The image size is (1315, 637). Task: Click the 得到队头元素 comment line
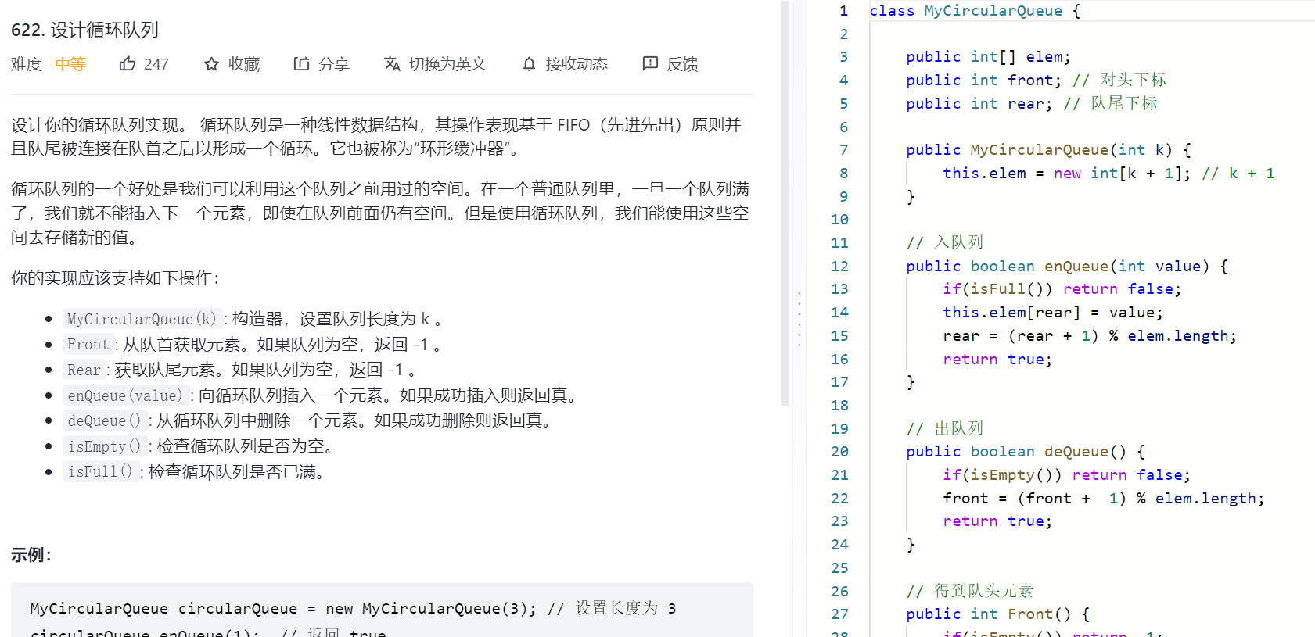970,592
